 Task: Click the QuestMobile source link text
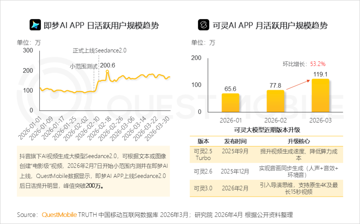[x=59, y=215]
